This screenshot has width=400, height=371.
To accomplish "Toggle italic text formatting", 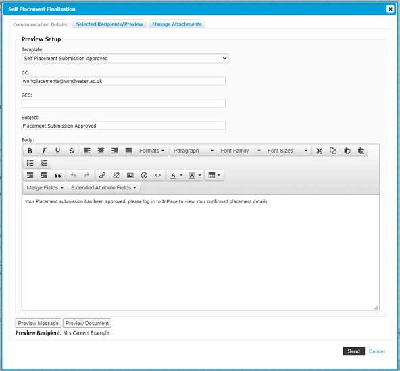I will coord(44,151).
